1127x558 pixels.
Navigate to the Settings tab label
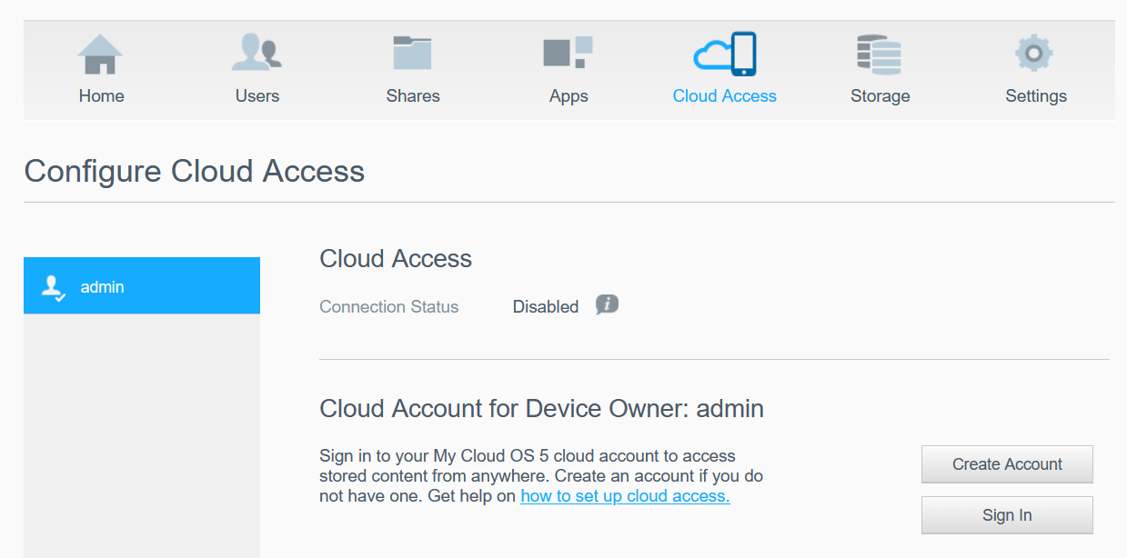[x=1036, y=96]
